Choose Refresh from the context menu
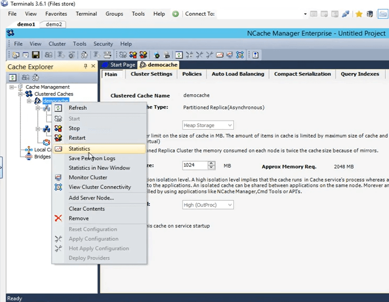Image resolution: width=389 pixels, height=302 pixels. (99, 108)
